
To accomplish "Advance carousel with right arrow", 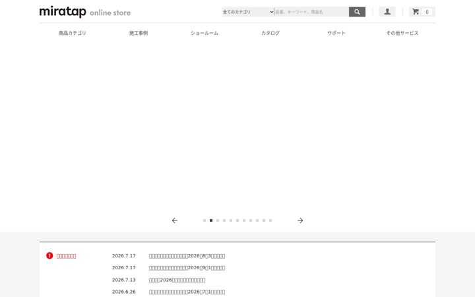I will [300, 220].
